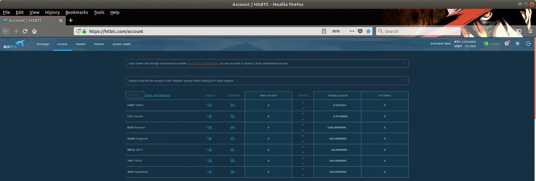Click the Deposit icon for XDN DigitalNote
This screenshot has height=181, width=536.
(x=209, y=172)
